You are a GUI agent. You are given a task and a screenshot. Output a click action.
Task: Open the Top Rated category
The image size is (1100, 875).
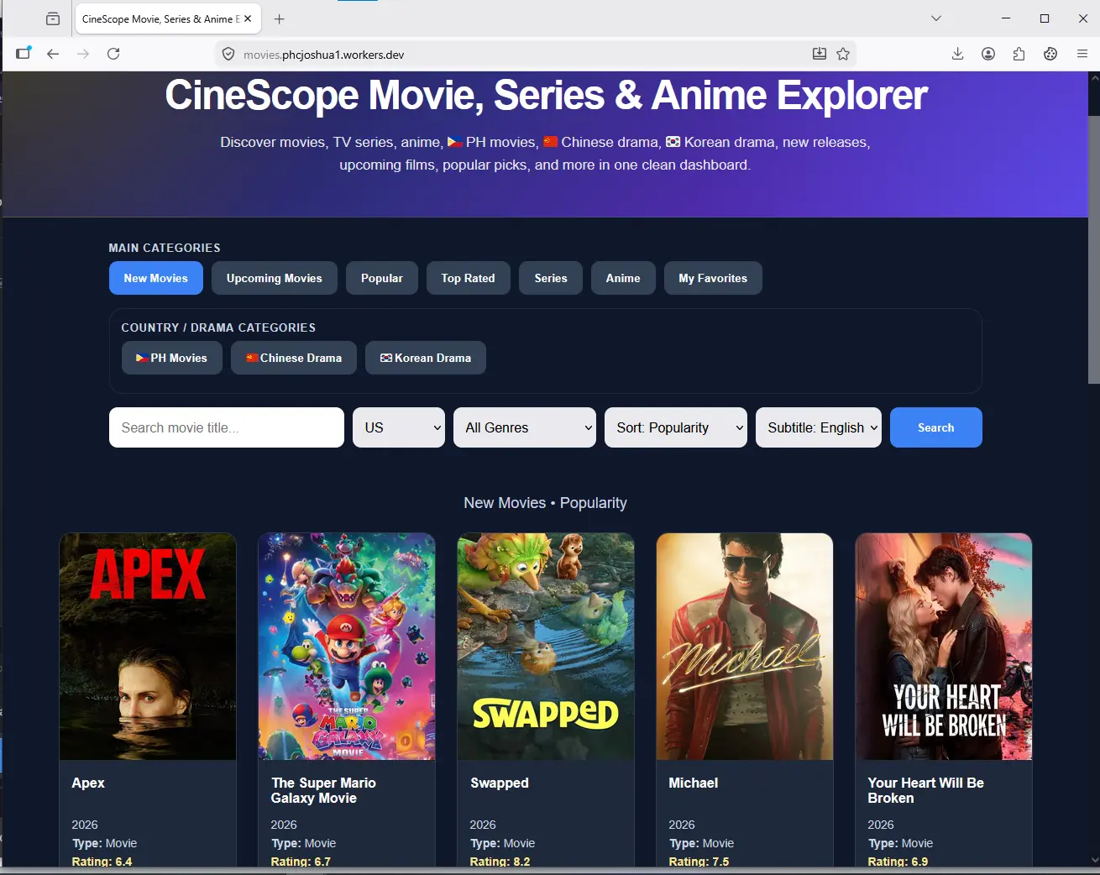(x=469, y=278)
